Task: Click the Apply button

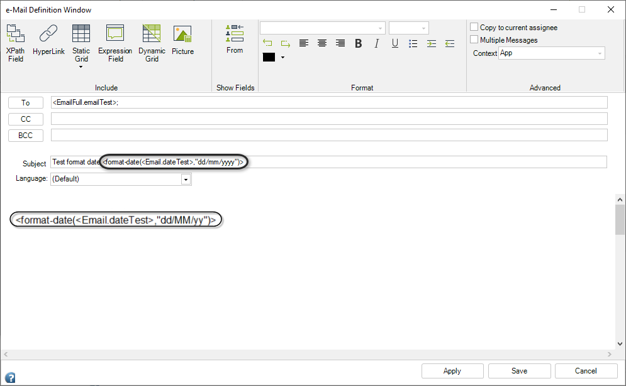Action: pyautogui.click(x=452, y=371)
